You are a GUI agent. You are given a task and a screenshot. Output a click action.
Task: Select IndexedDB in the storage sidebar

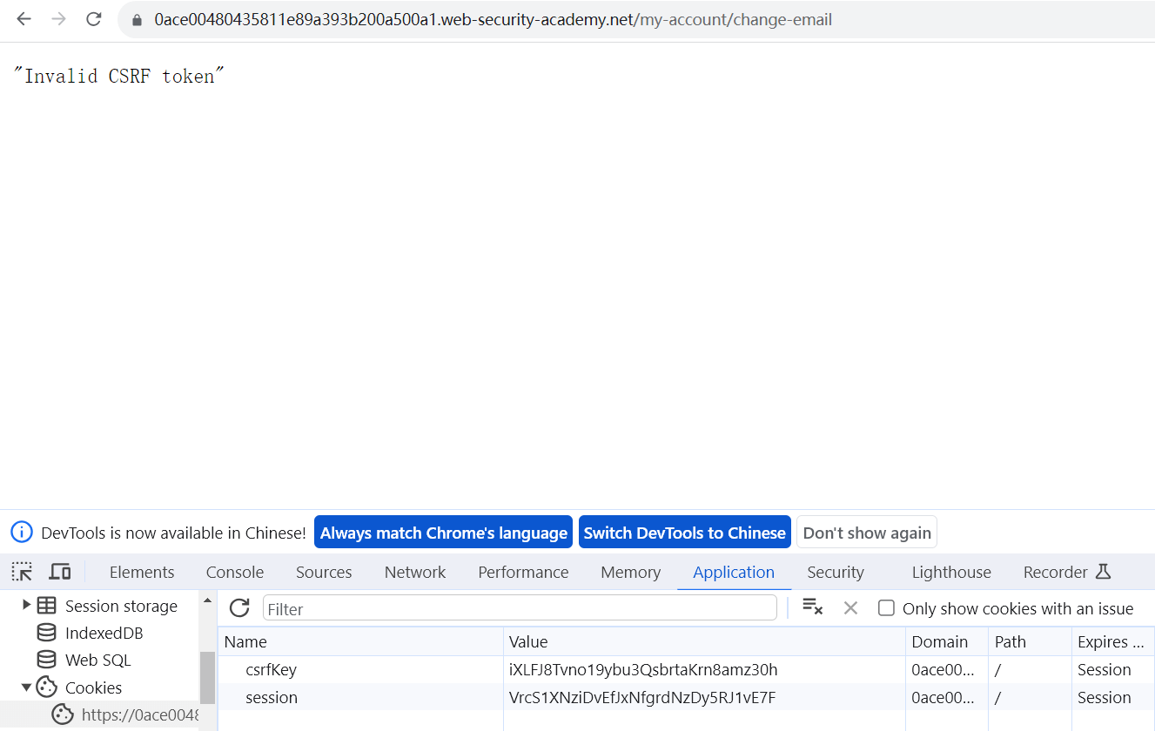[x=104, y=633]
